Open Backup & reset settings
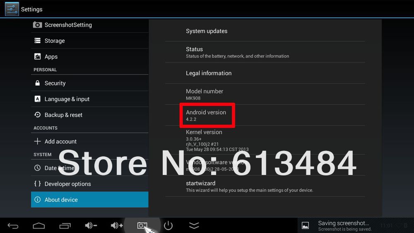 [x=89, y=115]
